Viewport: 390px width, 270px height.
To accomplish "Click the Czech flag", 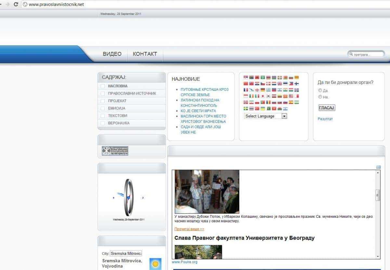I will tap(263, 83).
